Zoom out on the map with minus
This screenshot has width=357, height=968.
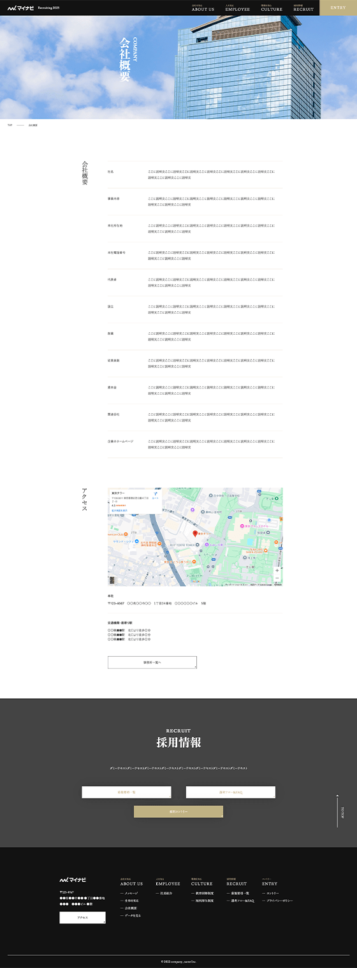(x=277, y=578)
